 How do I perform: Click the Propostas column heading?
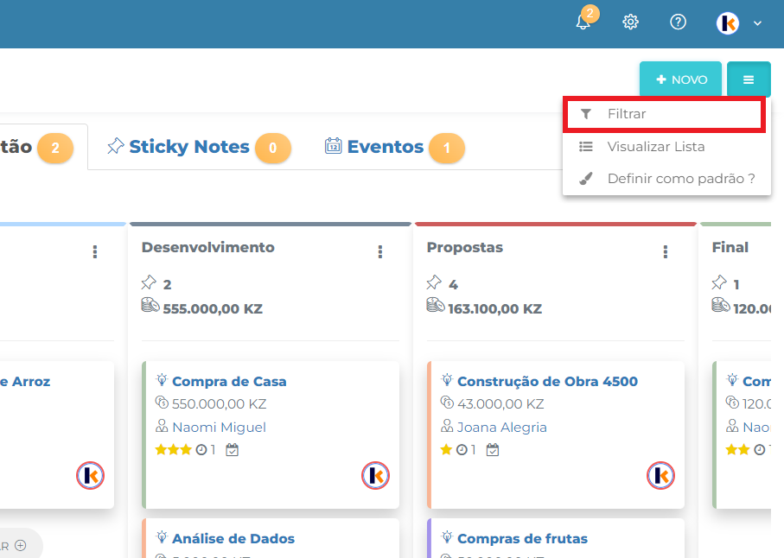tap(464, 247)
